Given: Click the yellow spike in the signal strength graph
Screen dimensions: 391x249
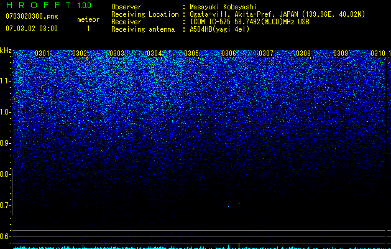Looking at the screenshot, I should [x=239, y=246].
